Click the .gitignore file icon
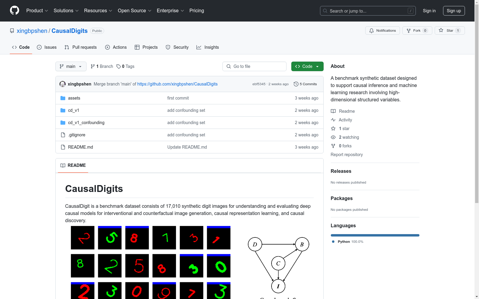Image resolution: width=479 pixels, height=299 pixels. 63,135
